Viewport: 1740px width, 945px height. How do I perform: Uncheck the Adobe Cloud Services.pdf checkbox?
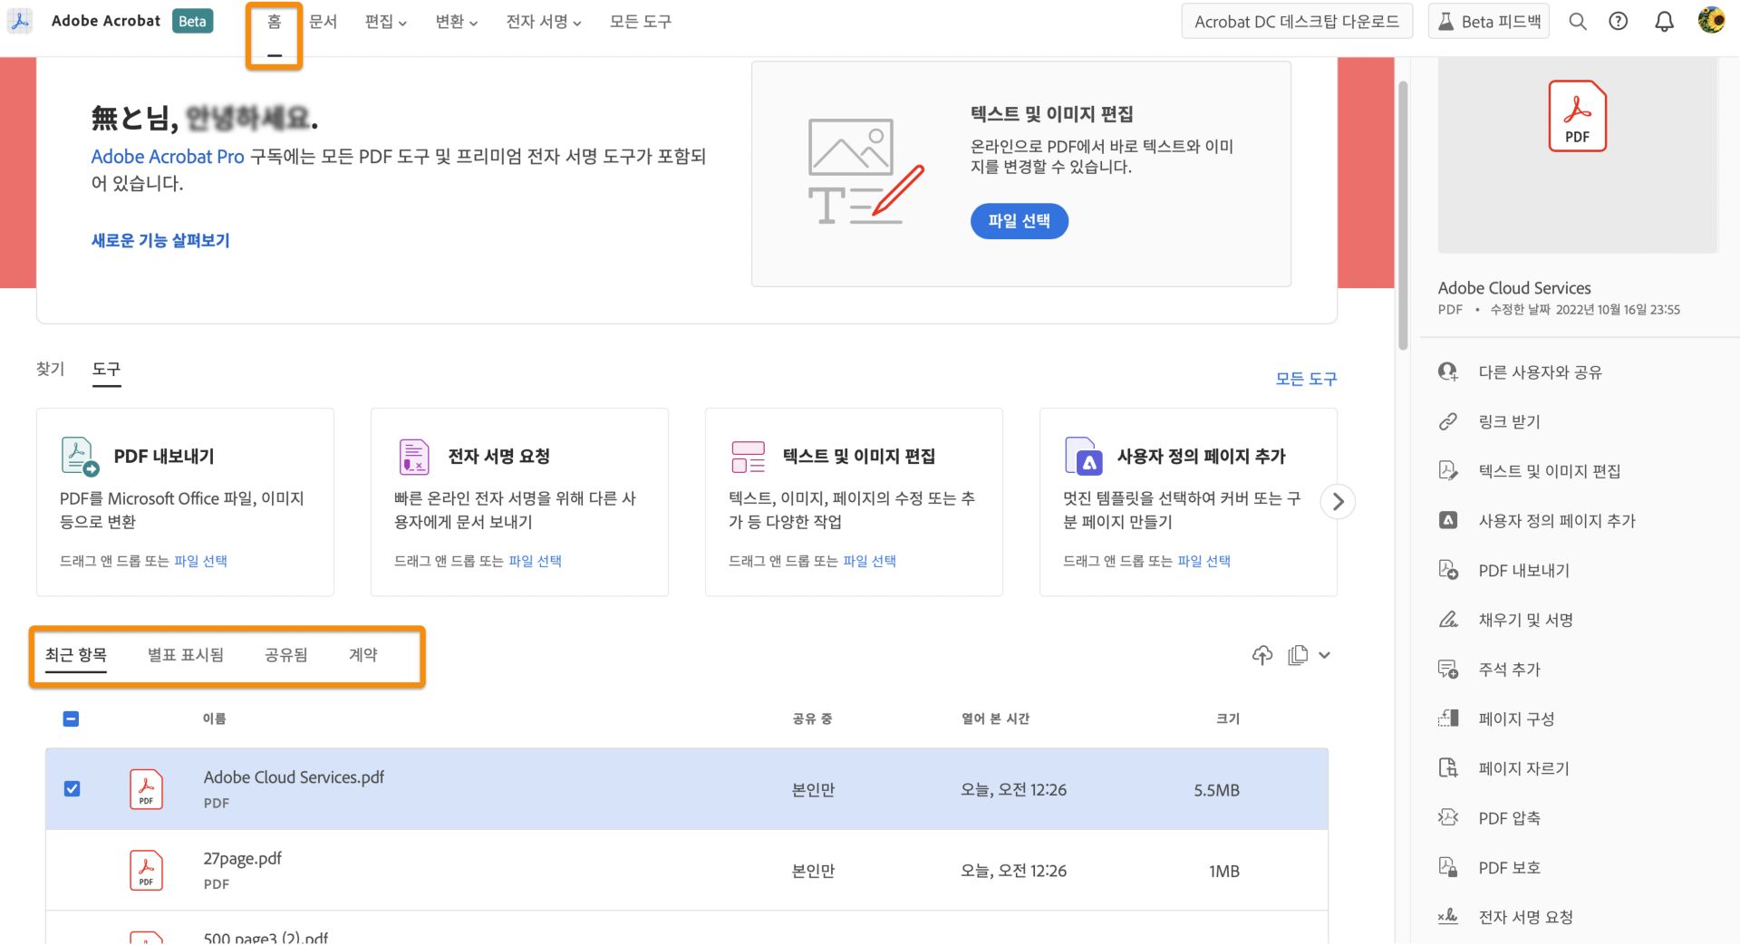pyautogui.click(x=72, y=789)
